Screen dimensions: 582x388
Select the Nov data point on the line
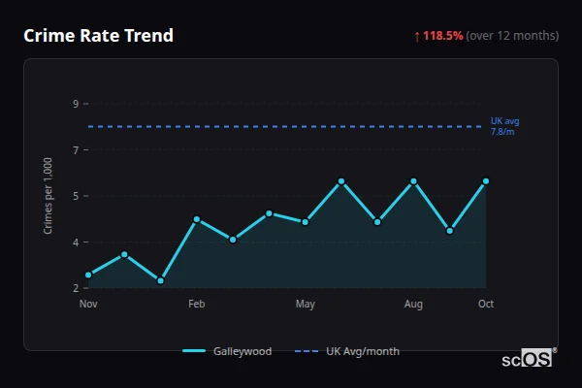(88, 275)
